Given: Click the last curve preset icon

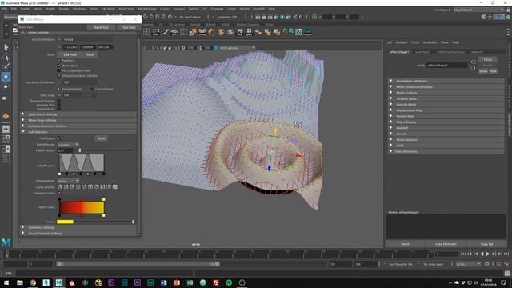Looking at the screenshot, I should (115, 187).
